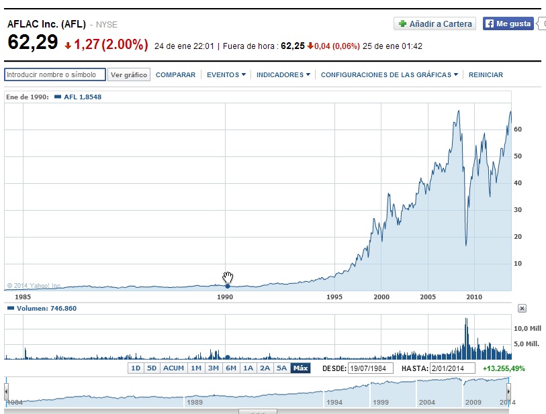Image resolution: width=546 pixels, height=414 pixels.
Task: Focus the Introducir nombre o símbolo field
Action: point(55,74)
